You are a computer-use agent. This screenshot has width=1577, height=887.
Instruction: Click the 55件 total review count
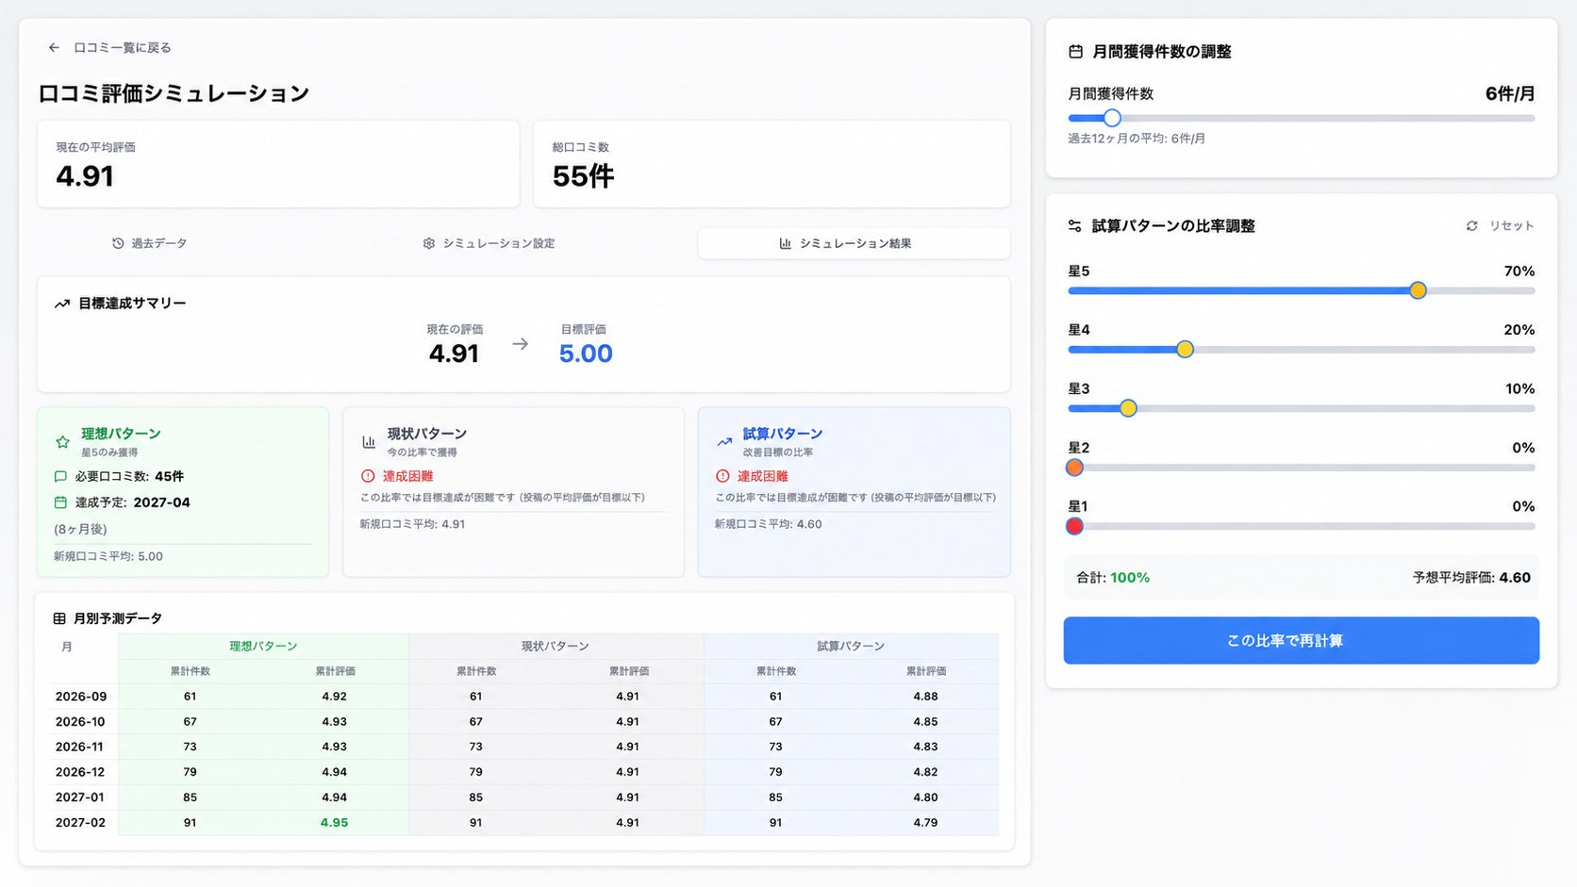tap(583, 176)
